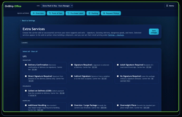182x117 pixels.
Task: Toggle the Collect on Delivery (COD) checkbox
Action: point(26,91)
